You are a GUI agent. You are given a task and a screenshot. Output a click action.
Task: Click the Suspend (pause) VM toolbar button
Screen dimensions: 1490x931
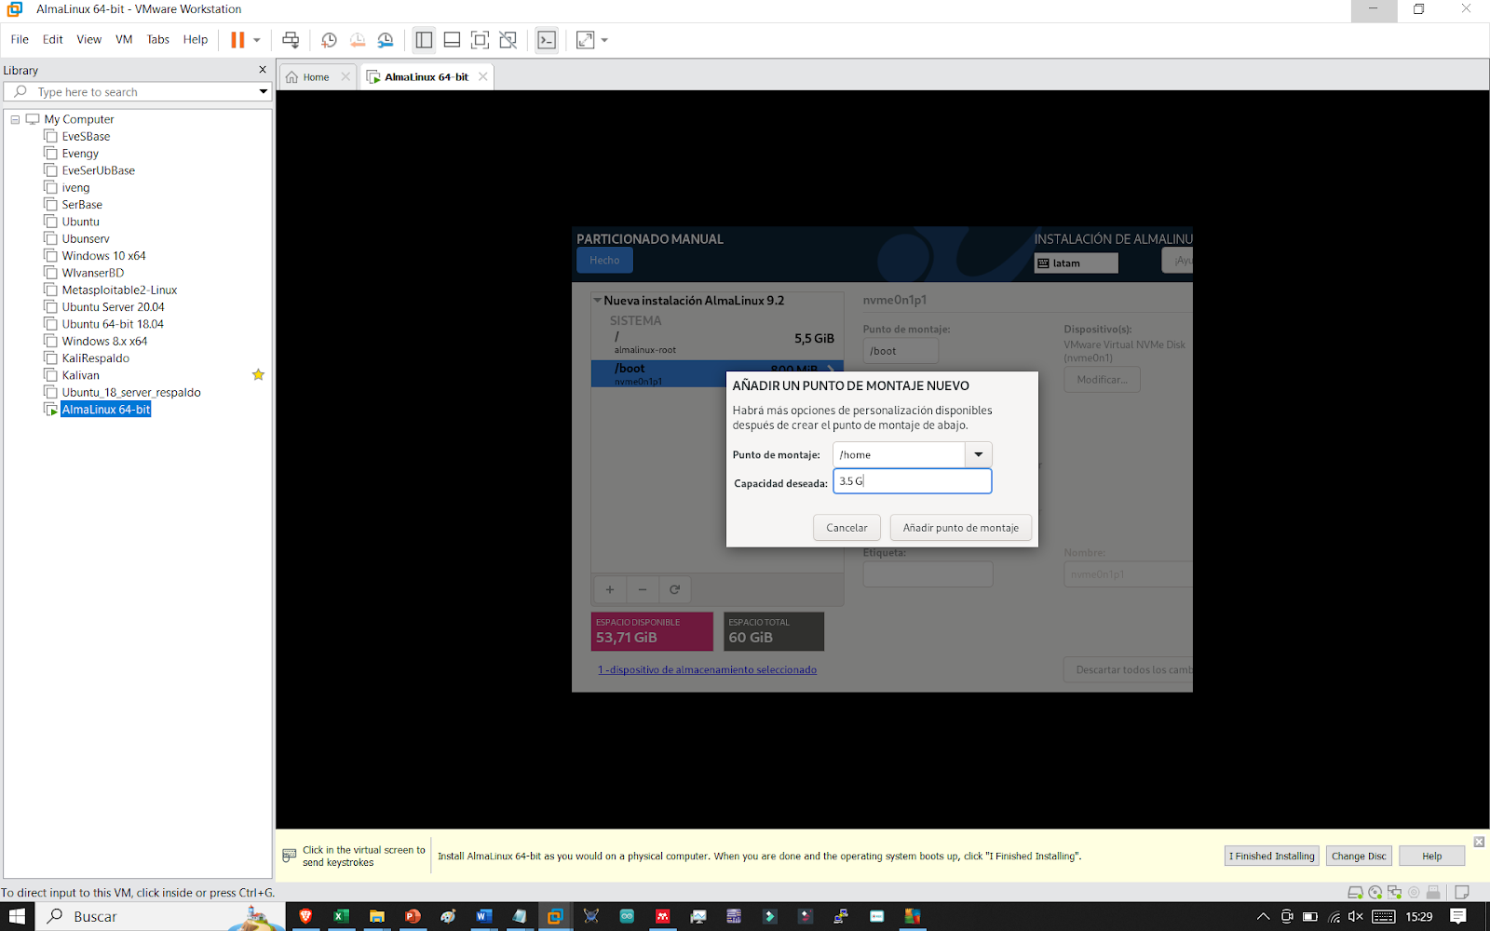tap(237, 40)
